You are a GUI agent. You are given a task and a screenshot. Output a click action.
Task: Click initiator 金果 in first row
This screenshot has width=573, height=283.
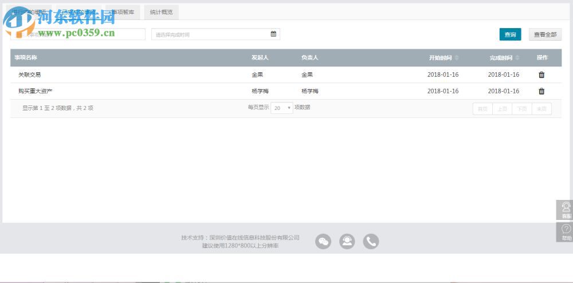tap(257, 75)
